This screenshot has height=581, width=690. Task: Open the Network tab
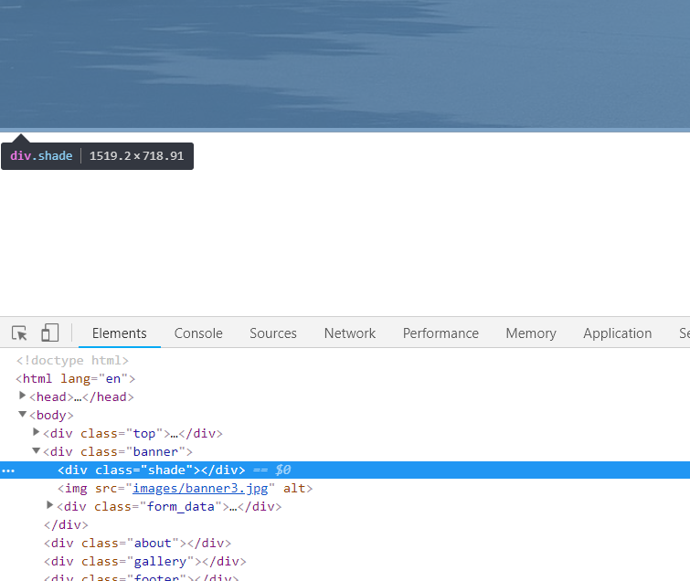(x=350, y=333)
